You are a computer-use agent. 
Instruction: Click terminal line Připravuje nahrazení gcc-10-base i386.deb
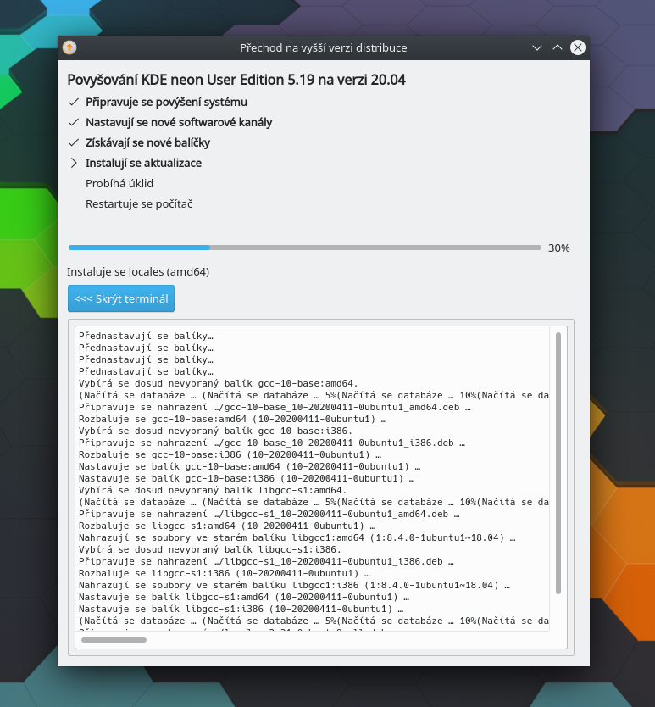[x=272, y=443]
